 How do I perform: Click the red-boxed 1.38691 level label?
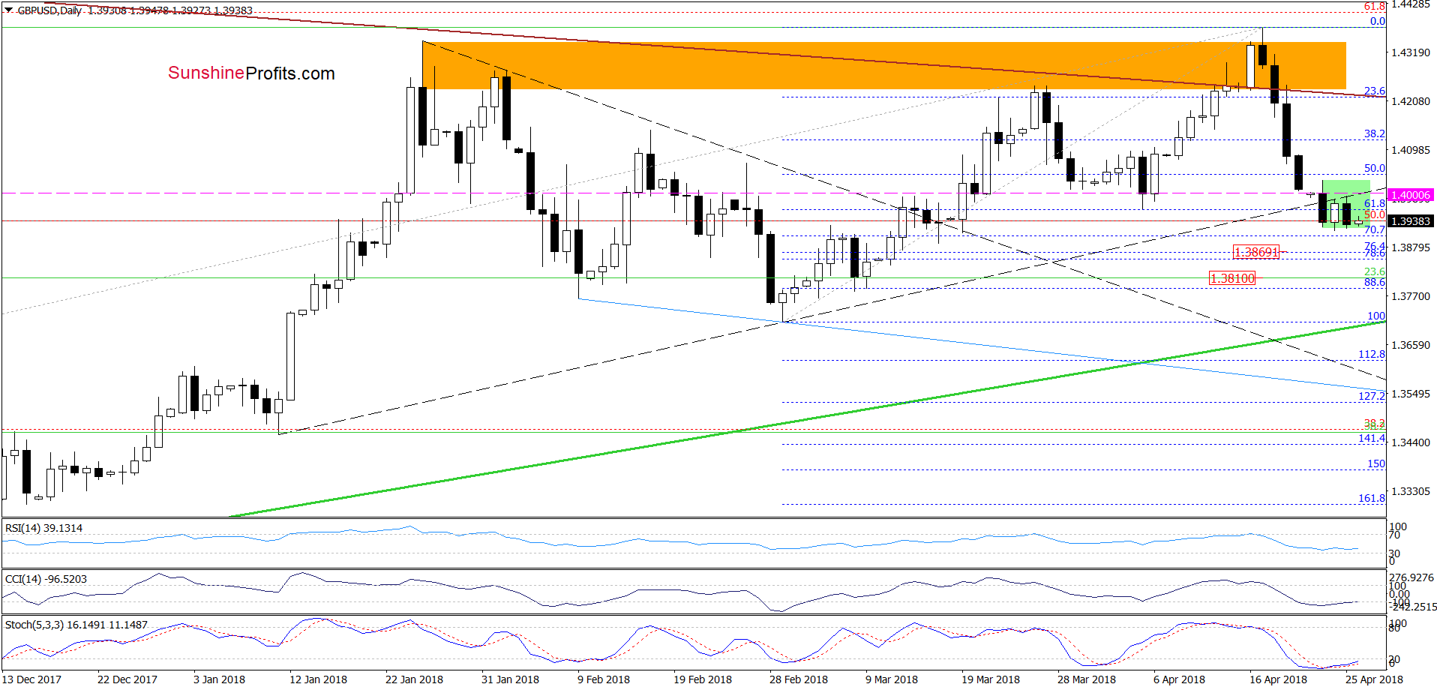(x=1255, y=252)
